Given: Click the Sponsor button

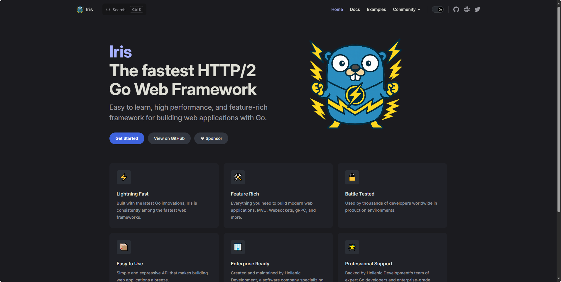Looking at the screenshot, I should click(x=211, y=138).
